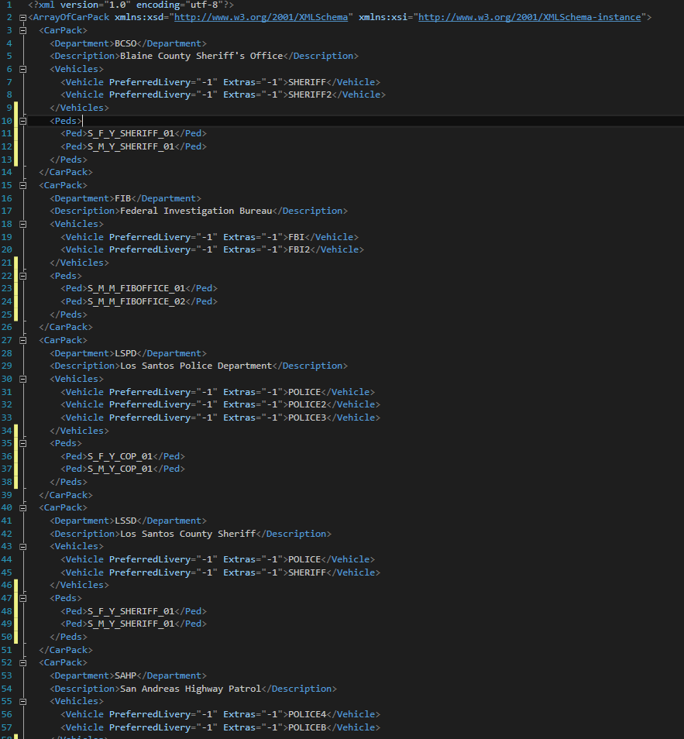684x739 pixels.
Task: Click the SHERIFF vehicle value on line 45
Action: pyautogui.click(x=307, y=572)
